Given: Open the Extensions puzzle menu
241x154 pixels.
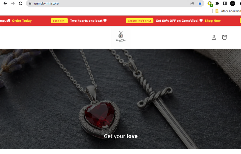Looking at the screenshot, I should click(x=217, y=3).
